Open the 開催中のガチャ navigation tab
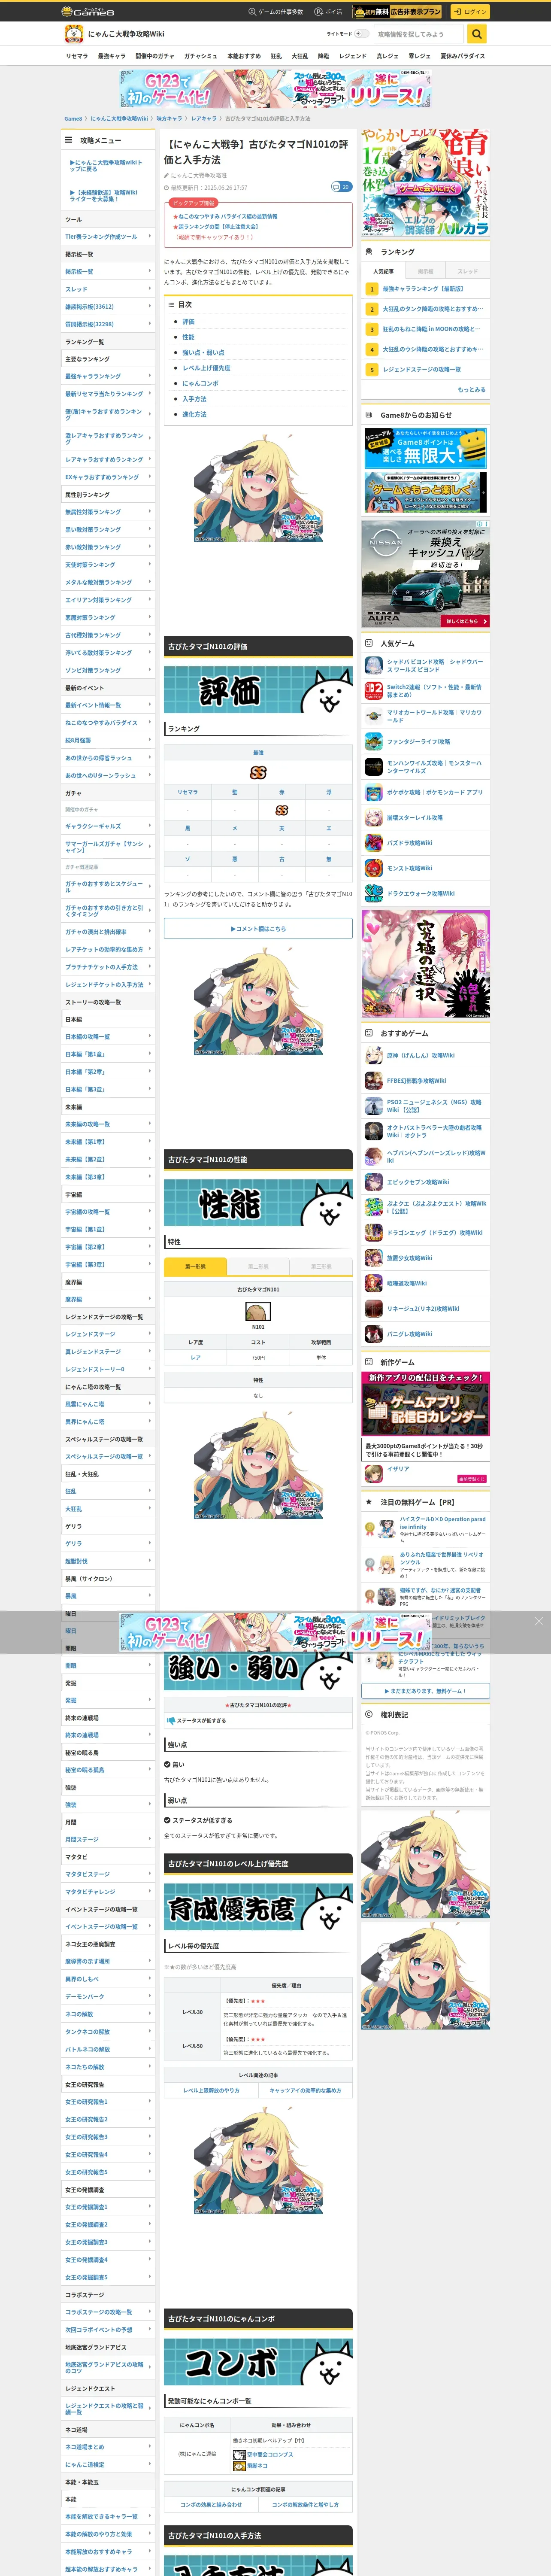 [x=154, y=56]
